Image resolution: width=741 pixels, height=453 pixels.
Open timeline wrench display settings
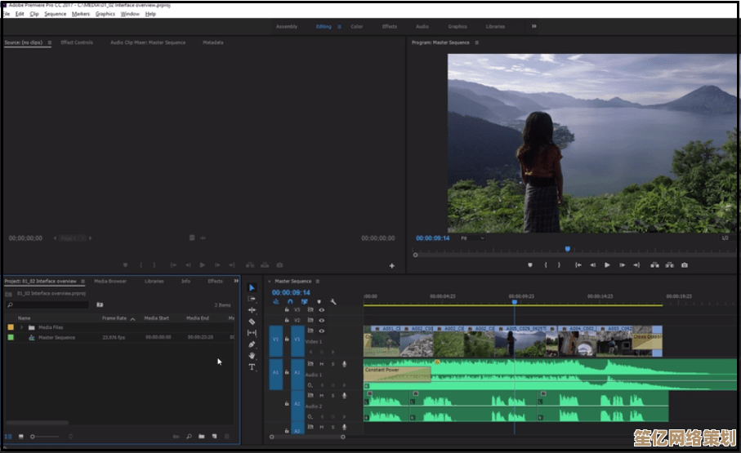coord(333,301)
